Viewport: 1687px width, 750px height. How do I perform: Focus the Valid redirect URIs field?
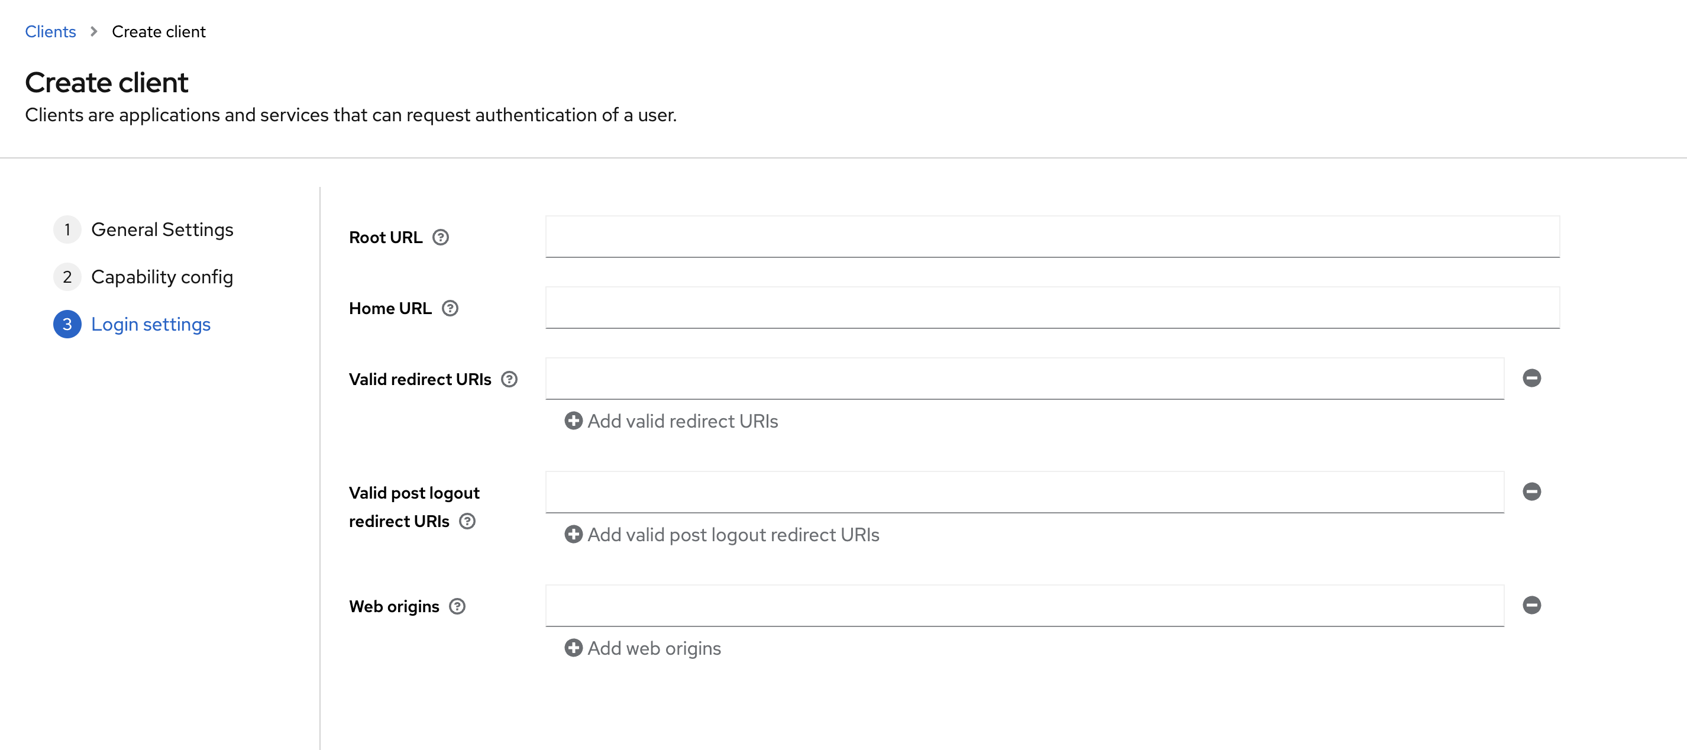tap(1025, 378)
